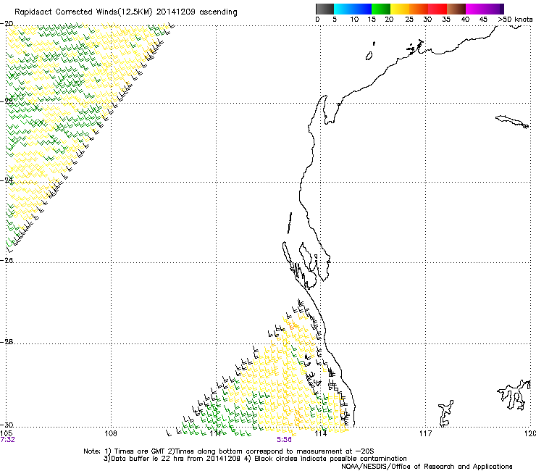
Task: Click the purple time label '7:32'
Action: pos(7,440)
